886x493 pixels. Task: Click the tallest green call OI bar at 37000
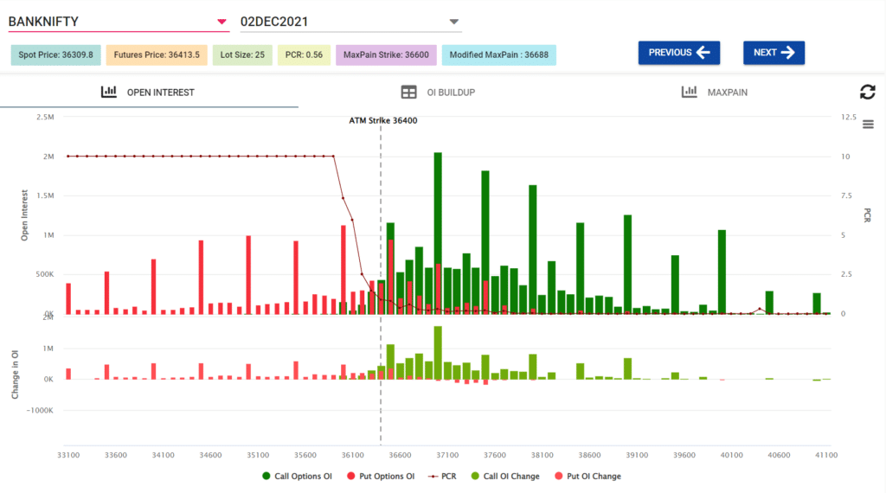[438, 233]
